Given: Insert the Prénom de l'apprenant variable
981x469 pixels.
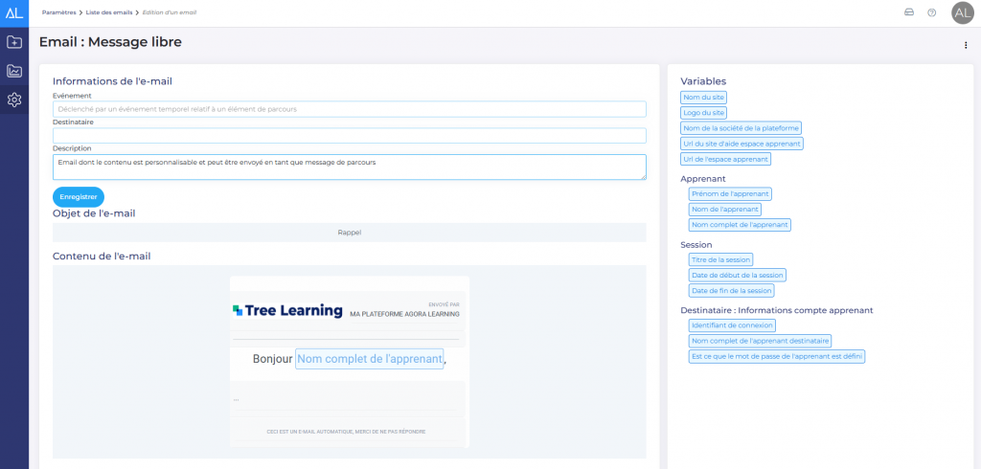Looking at the screenshot, I should pos(730,194).
